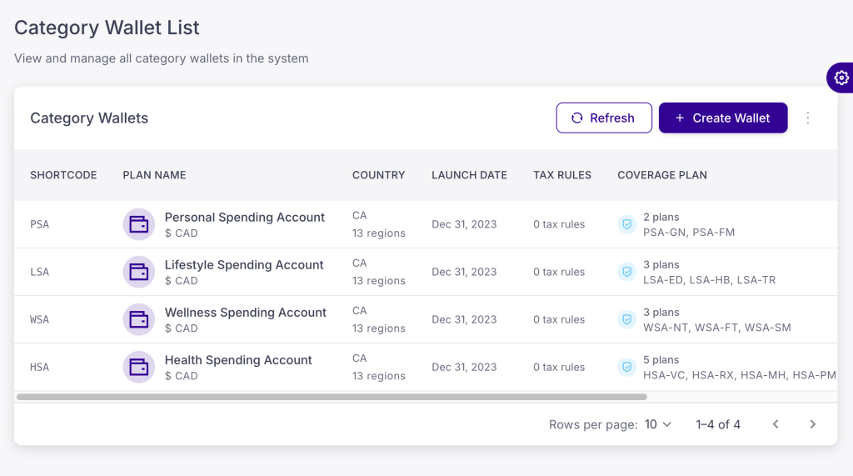
Task: Select the Coverage Plan column header
Action: [661, 175]
